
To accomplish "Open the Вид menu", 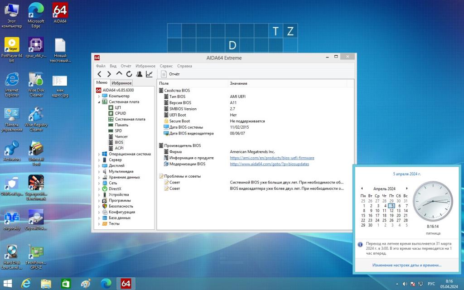I will (113, 66).
